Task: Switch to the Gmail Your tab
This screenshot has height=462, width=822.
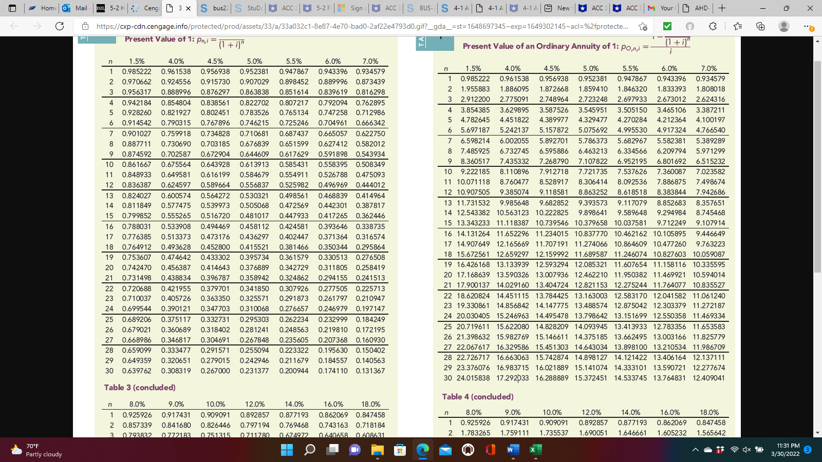Action: coord(661,8)
